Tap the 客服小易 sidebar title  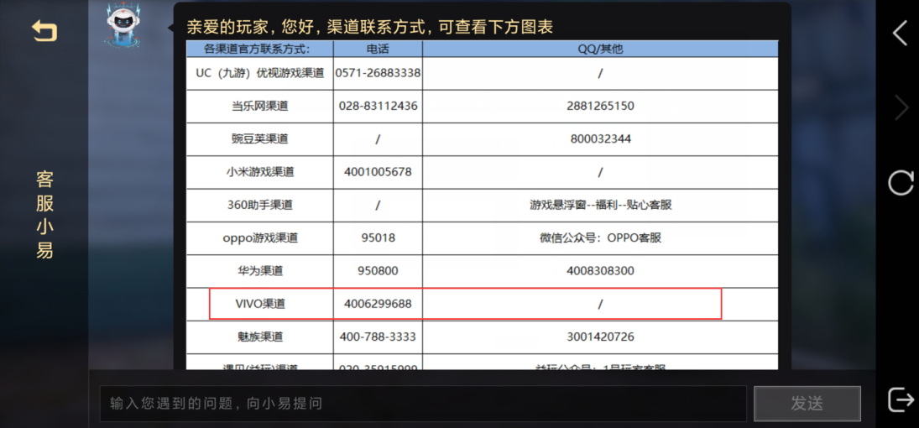44,214
